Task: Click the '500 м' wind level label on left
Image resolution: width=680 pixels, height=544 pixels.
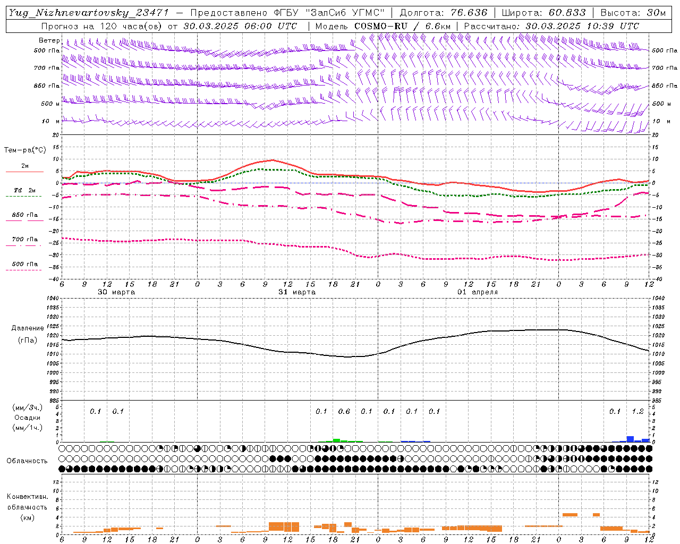Action: pyautogui.click(x=50, y=104)
